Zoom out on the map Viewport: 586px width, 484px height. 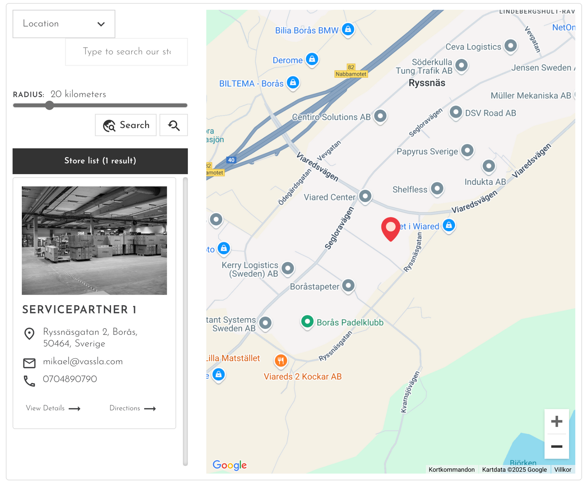click(556, 447)
